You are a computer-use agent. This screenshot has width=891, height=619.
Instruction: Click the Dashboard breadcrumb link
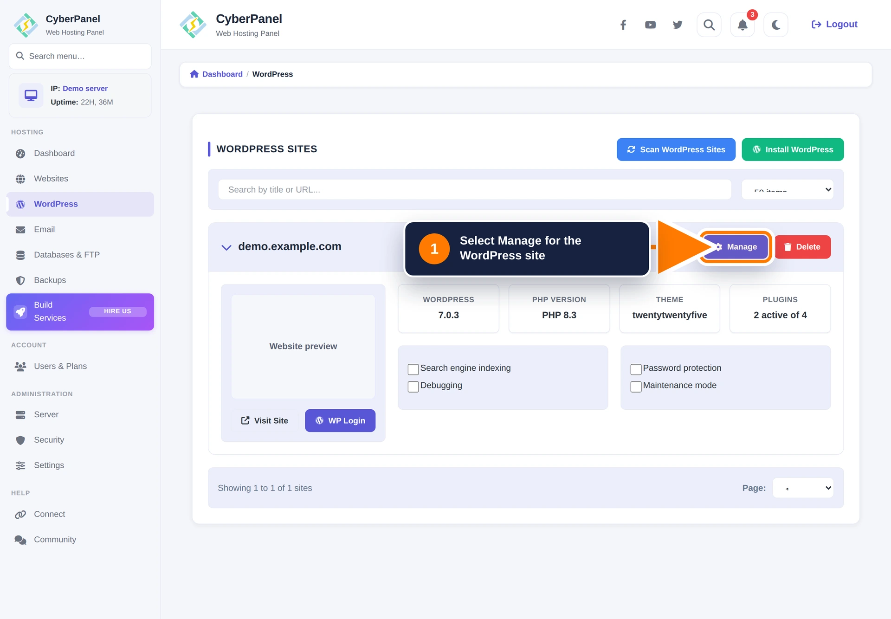(222, 74)
